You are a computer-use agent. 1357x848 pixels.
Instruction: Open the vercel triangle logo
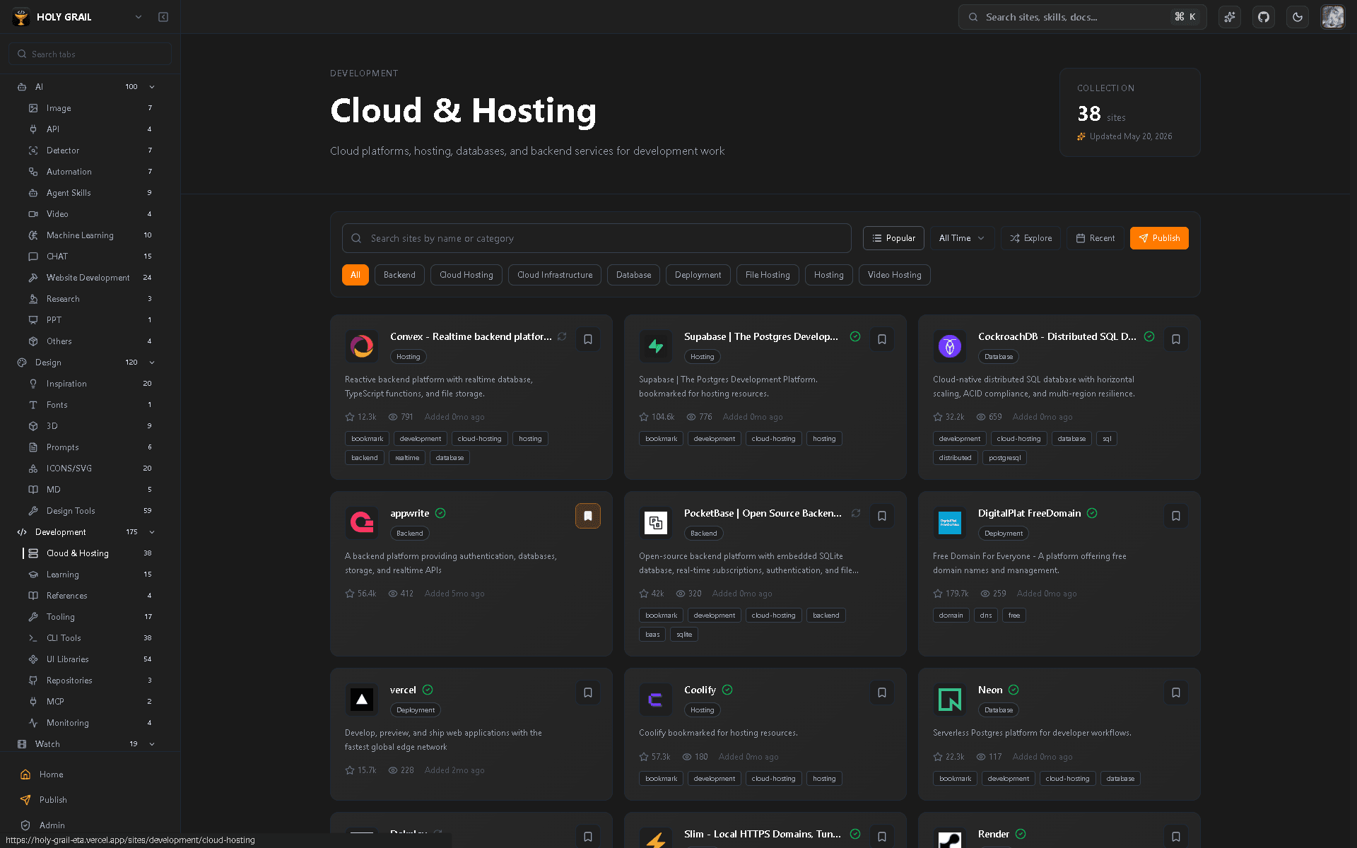coord(362,700)
